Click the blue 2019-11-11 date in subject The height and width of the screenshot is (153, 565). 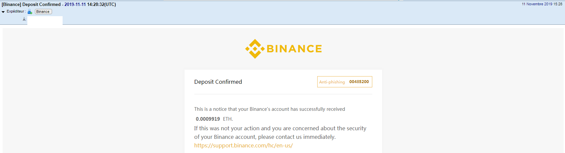click(75, 5)
